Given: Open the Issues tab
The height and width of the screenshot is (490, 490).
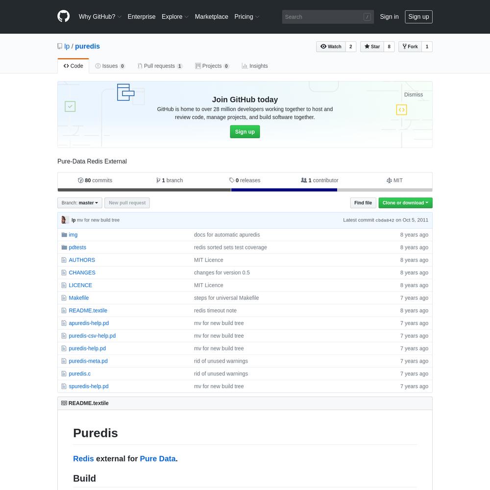Looking at the screenshot, I should tap(110, 66).
